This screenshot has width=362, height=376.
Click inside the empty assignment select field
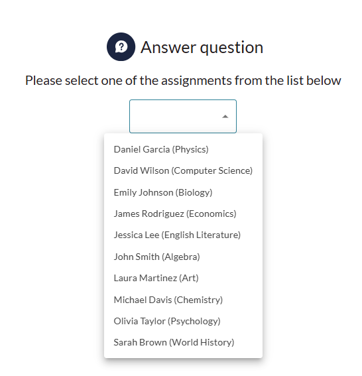click(183, 116)
